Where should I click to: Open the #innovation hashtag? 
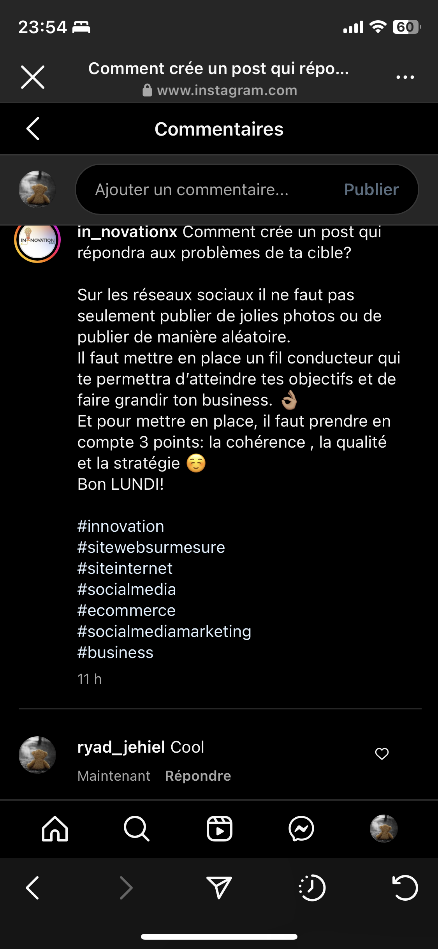click(x=121, y=526)
